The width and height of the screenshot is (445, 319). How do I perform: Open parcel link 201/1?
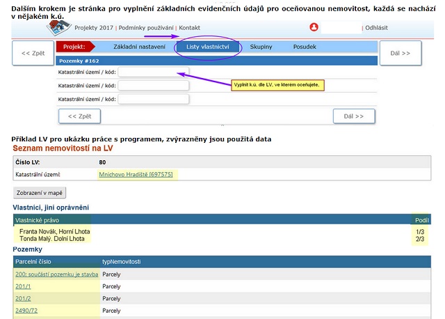click(23, 286)
